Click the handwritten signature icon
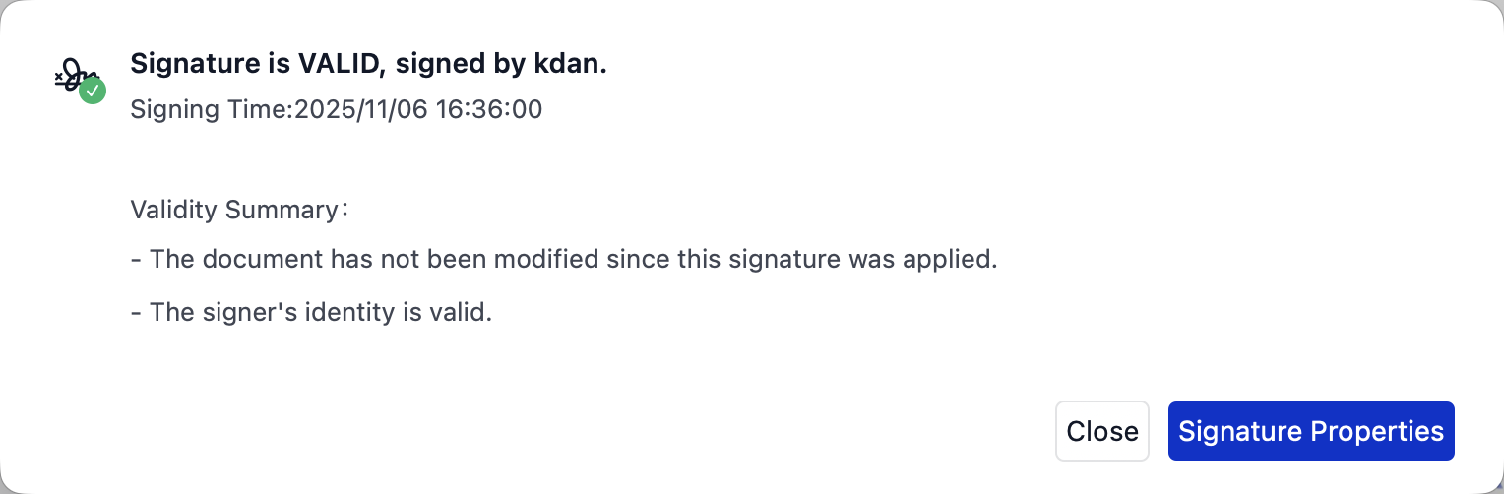1504x494 pixels. pos(75,79)
